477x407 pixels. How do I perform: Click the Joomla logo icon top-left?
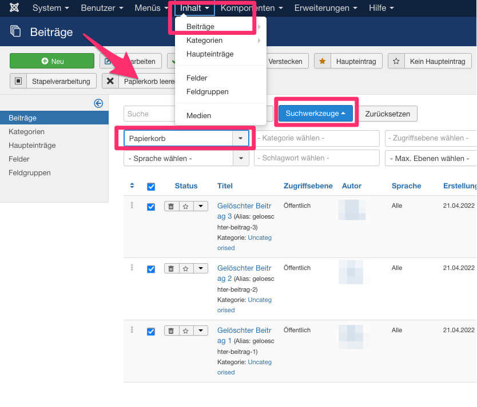[14, 7]
